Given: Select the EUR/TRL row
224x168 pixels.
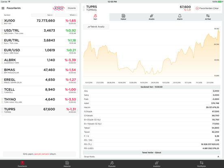Looking at the screenshot, I should 40,41.
